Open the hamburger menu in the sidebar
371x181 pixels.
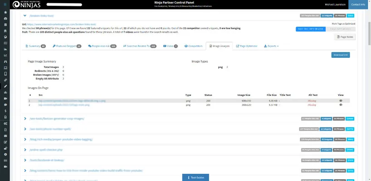pos(5,4)
